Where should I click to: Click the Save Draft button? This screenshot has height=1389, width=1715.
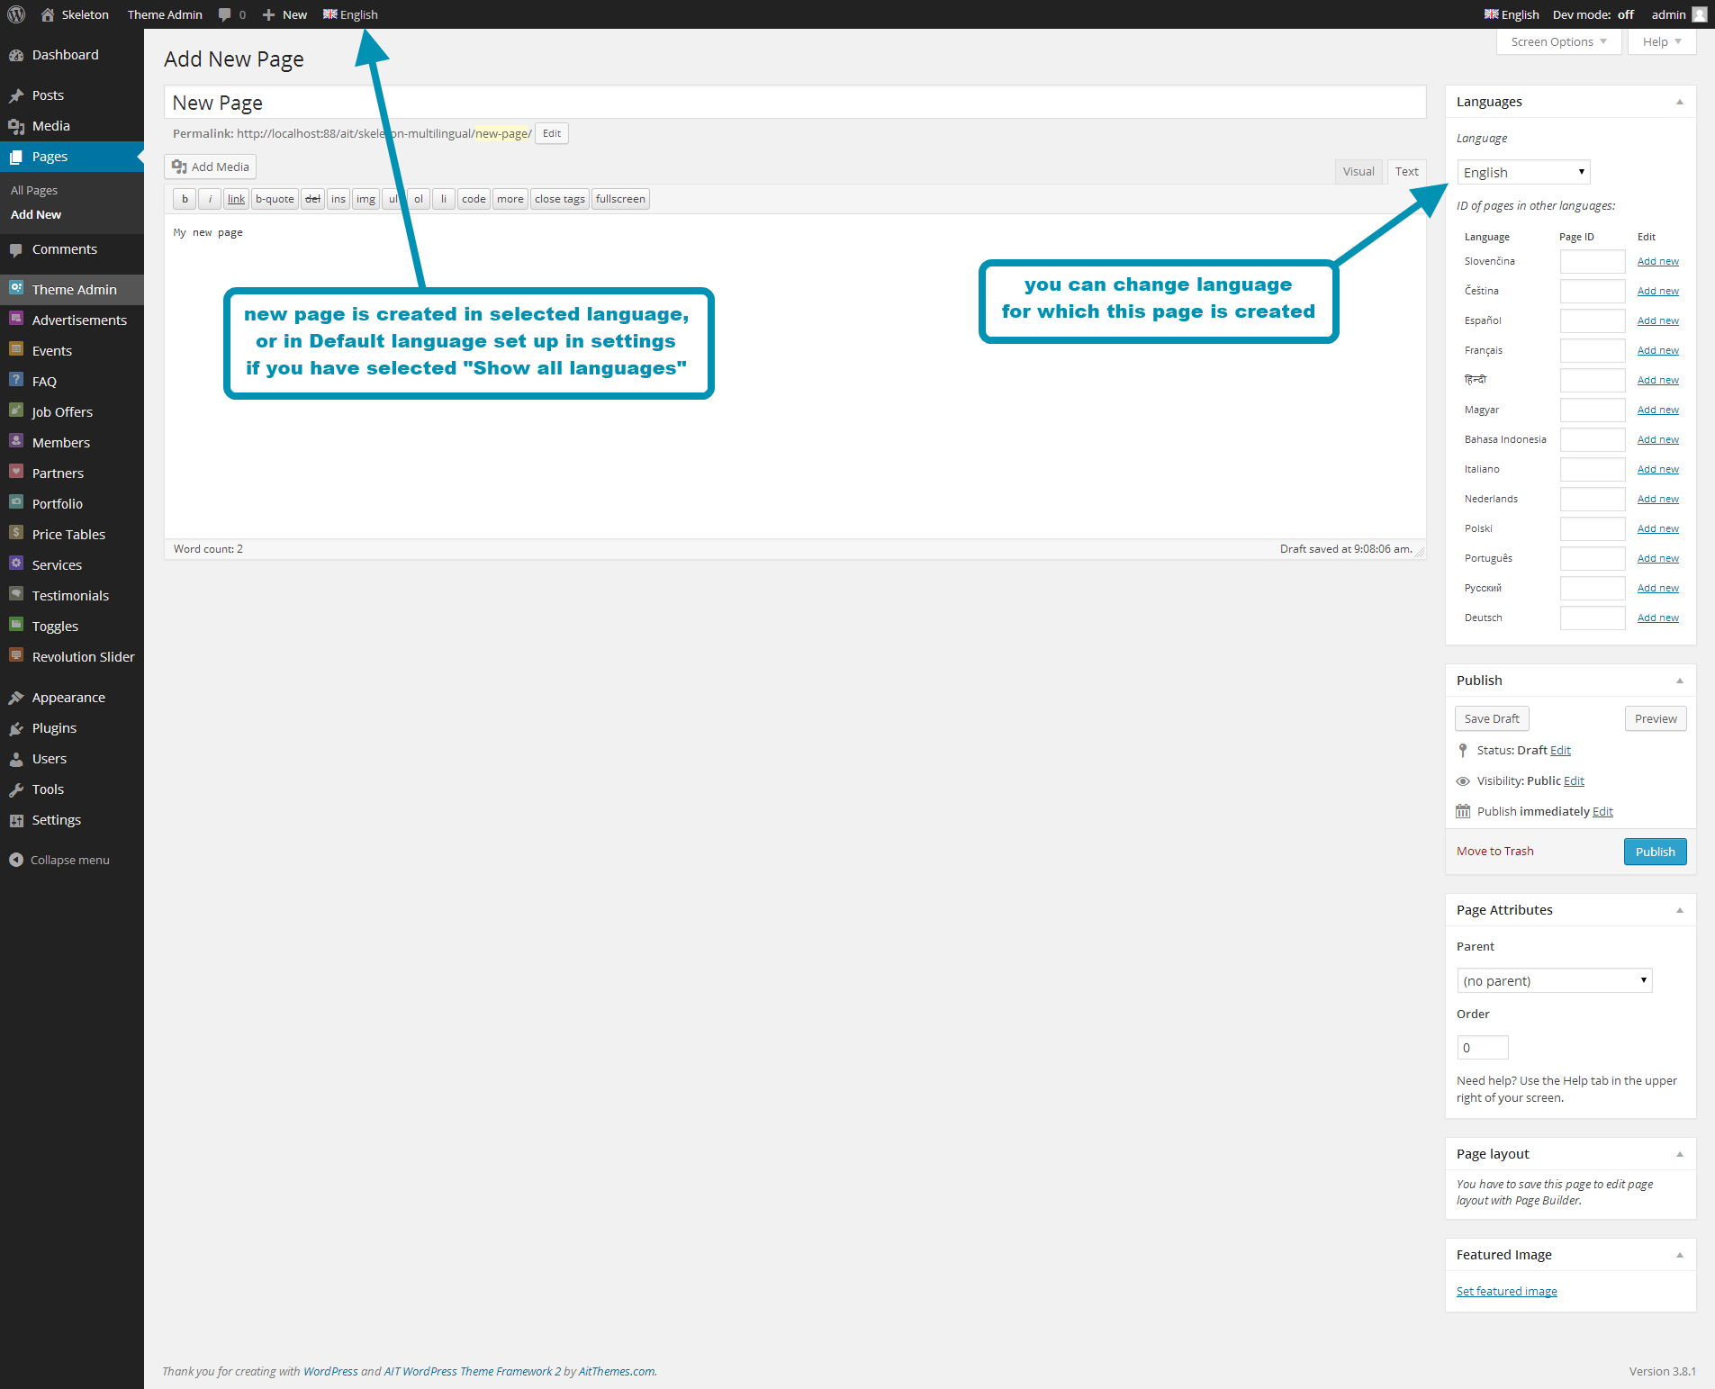[x=1492, y=718]
